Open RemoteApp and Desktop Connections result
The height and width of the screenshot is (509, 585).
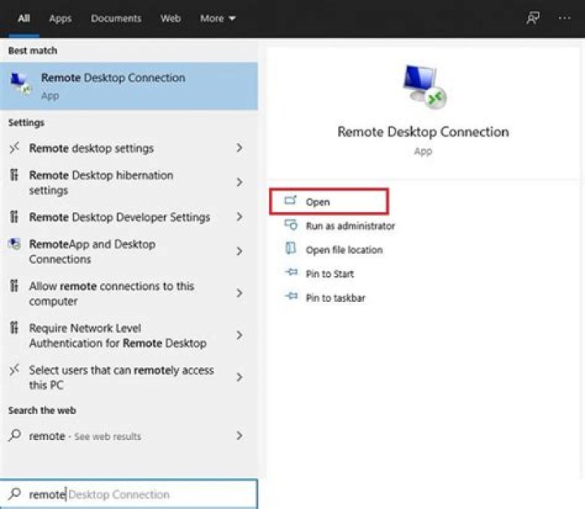click(128, 252)
